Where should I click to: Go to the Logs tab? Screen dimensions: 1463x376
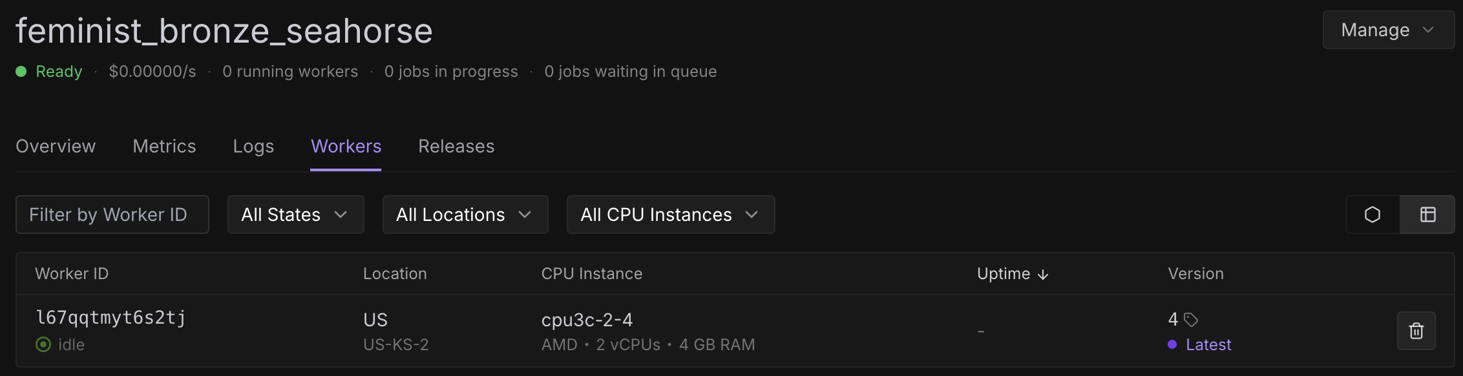coord(253,147)
